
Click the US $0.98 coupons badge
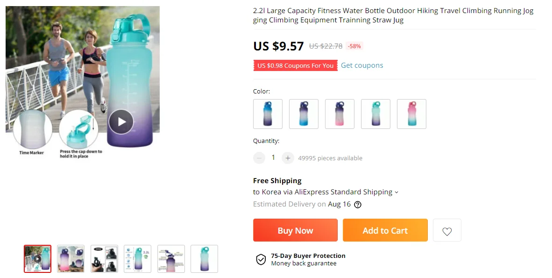click(x=296, y=65)
